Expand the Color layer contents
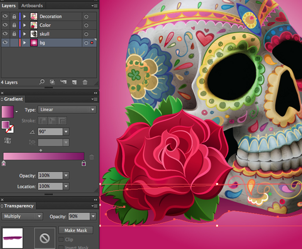 25,25
